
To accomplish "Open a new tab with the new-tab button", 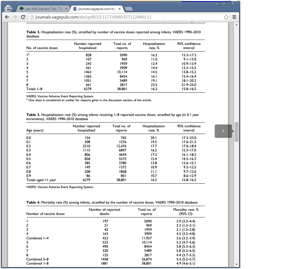I will coord(129,9).
